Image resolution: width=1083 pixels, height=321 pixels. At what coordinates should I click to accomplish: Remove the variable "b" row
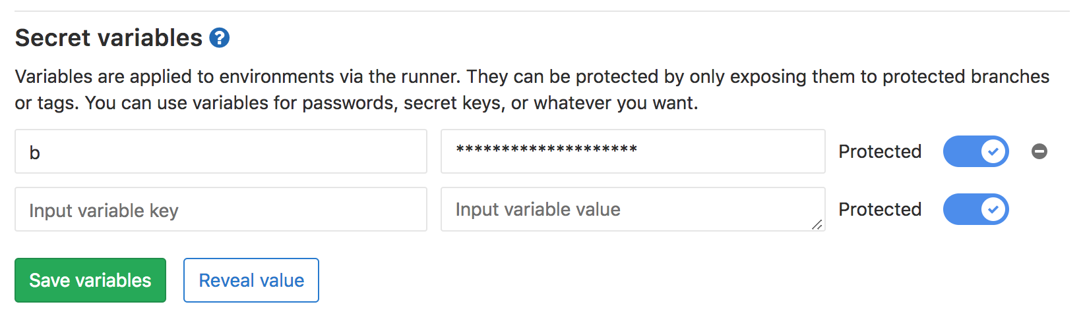point(1039,152)
